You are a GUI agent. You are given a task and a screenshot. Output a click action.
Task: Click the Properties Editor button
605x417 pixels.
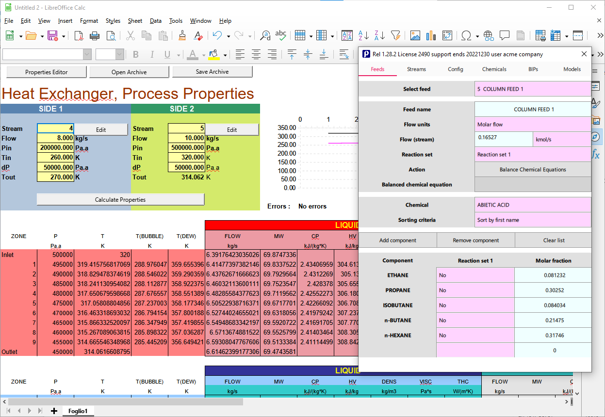47,72
